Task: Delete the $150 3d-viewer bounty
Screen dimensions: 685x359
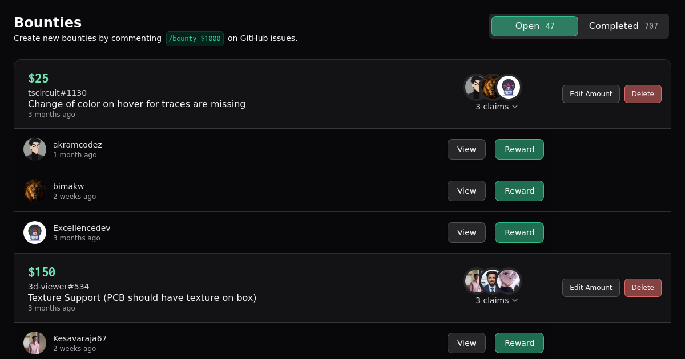Action: pyautogui.click(x=643, y=288)
